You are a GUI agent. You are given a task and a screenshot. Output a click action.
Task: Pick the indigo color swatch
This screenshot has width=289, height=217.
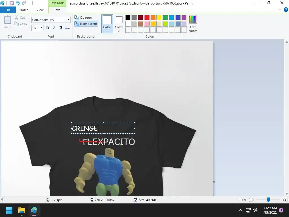click(178, 18)
